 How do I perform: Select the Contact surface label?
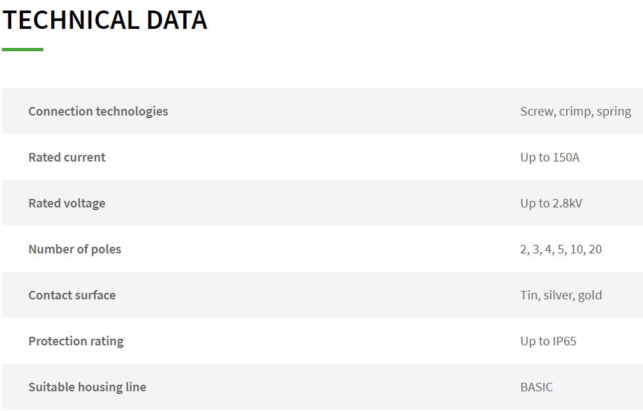click(72, 295)
